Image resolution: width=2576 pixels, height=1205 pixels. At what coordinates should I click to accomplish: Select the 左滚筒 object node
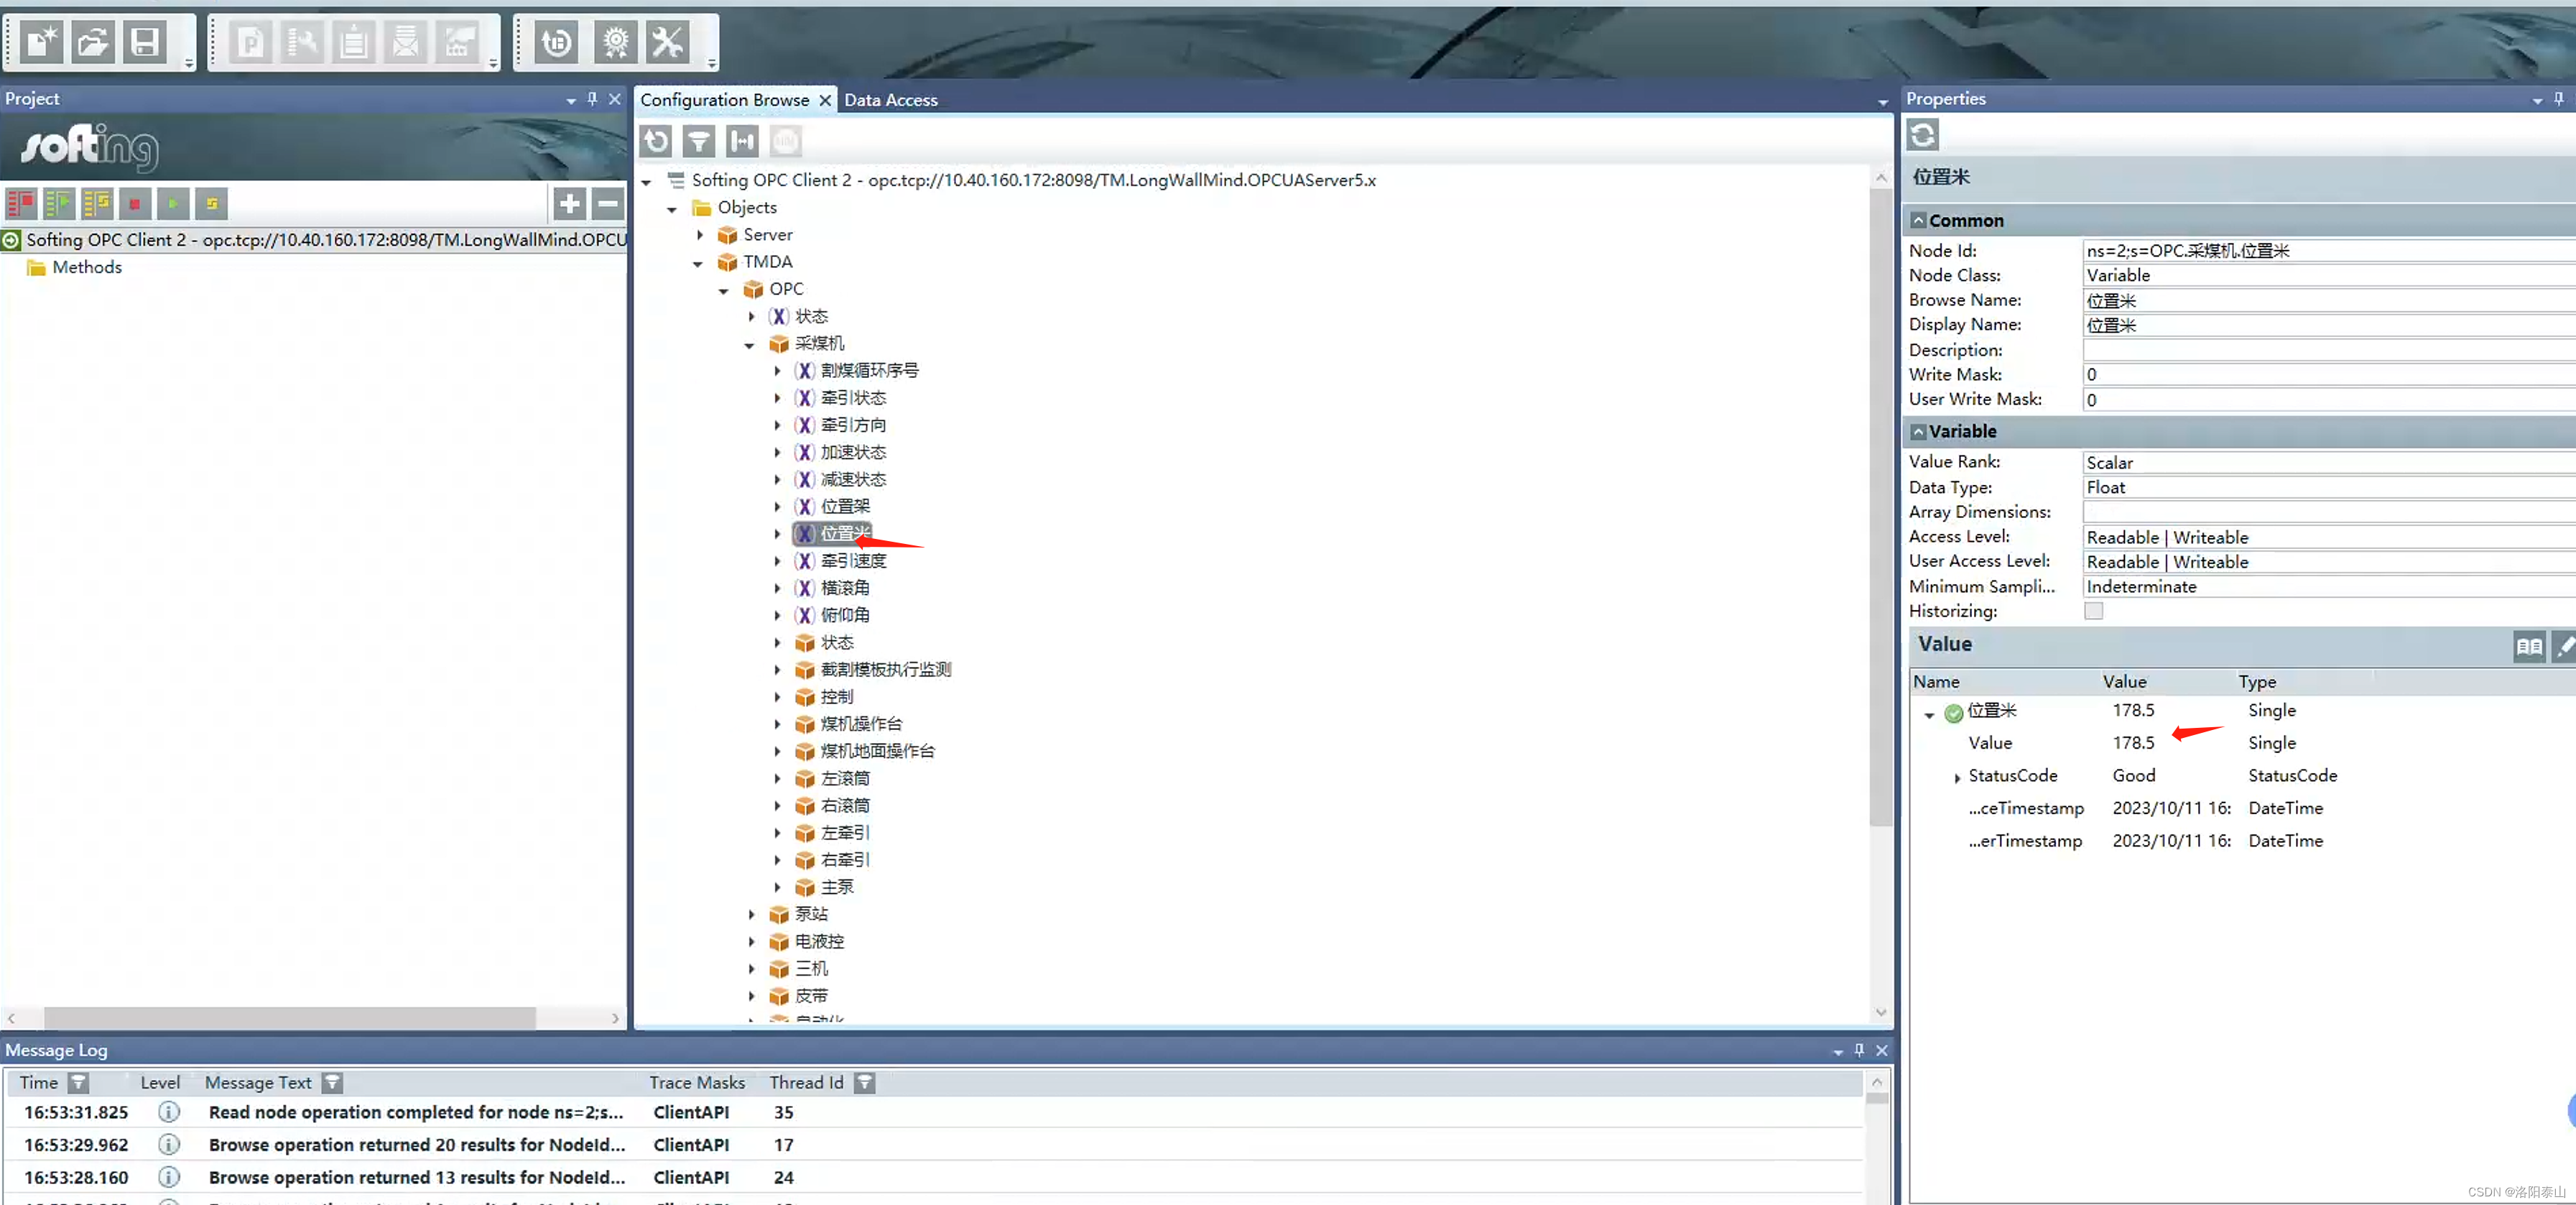click(x=845, y=778)
